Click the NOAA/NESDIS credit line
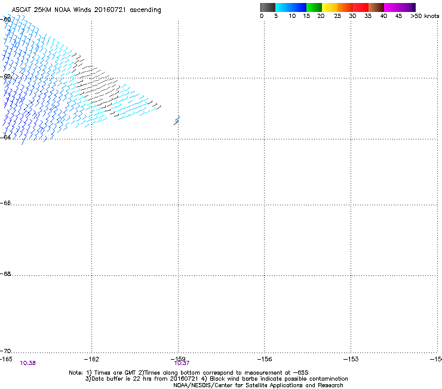 coord(258,385)
